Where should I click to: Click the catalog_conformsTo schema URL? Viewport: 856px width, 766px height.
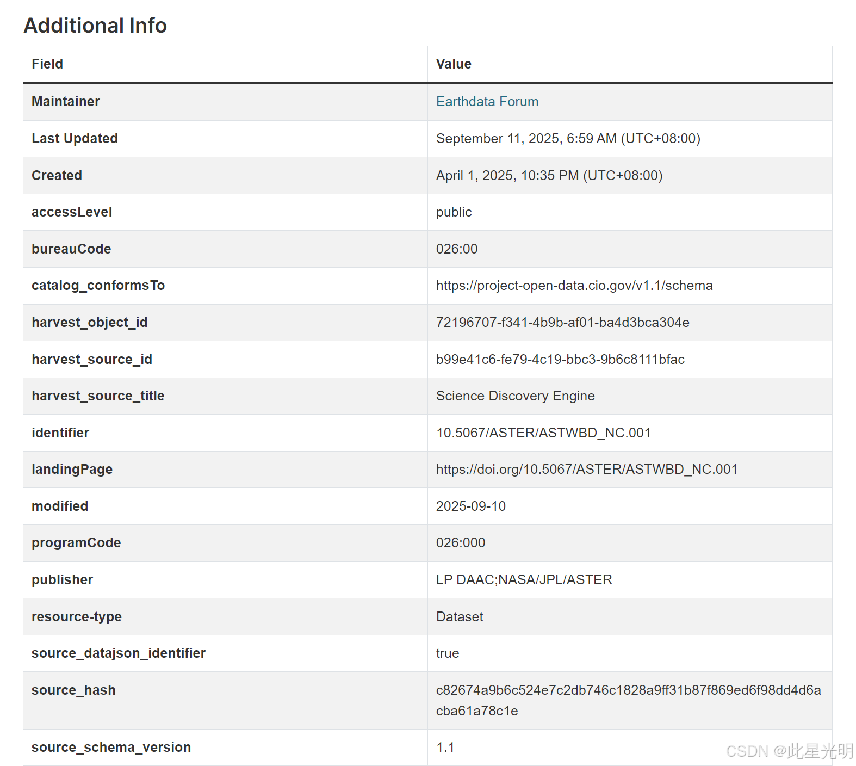(x=574, y=286)
